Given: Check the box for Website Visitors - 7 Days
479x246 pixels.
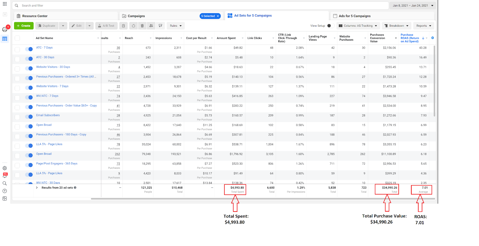Looking at the screenshot, I should [17, 88].
